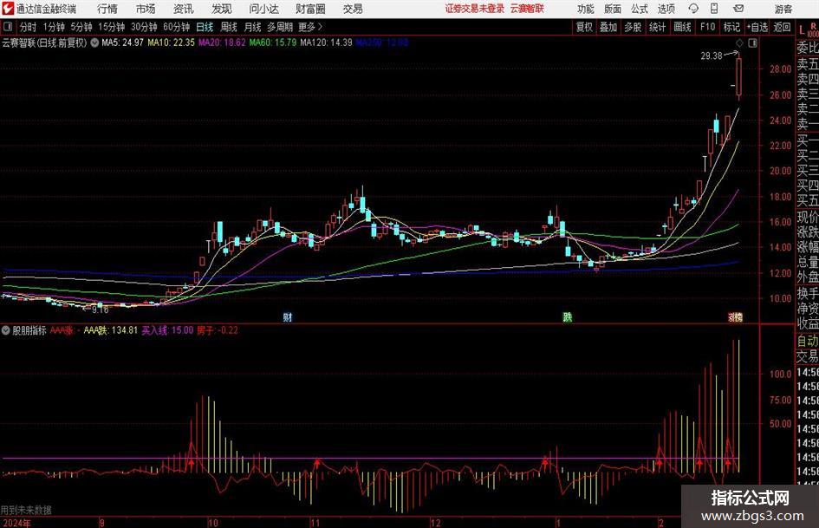Click the 29.38 high price label

point(712,55)
